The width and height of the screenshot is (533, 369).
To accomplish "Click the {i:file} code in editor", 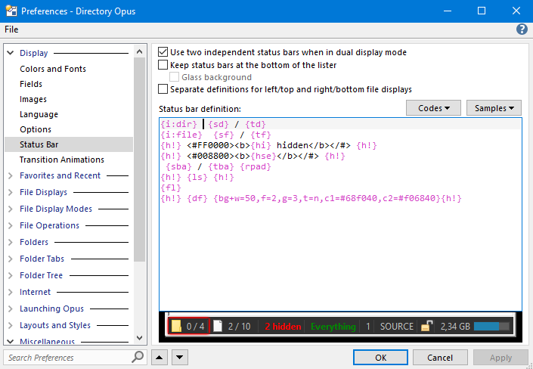I will [181, 135].
